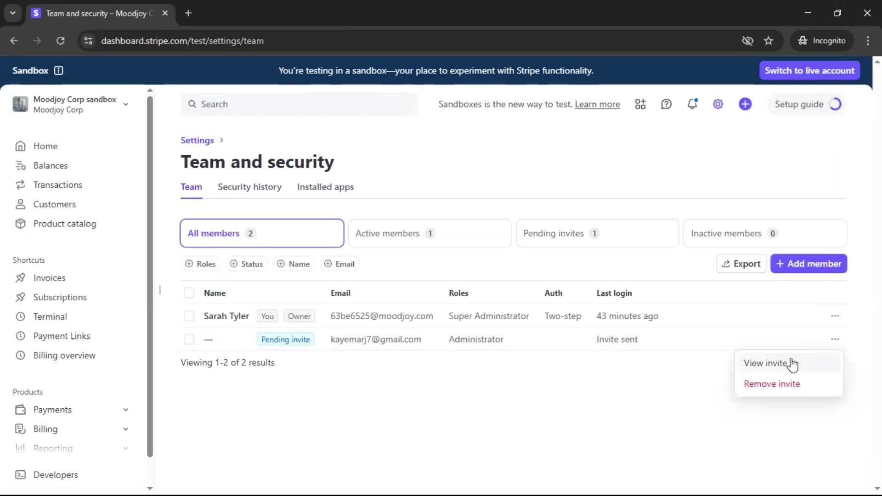Click the Add member button

(808, 264)
